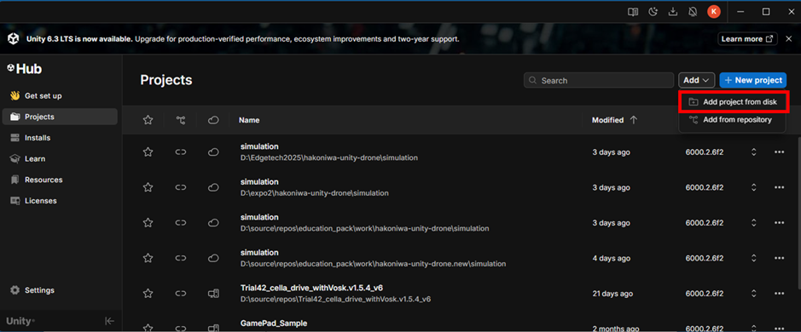Go to Installs section
Screen dimensions: 801x332
point(60,138)
